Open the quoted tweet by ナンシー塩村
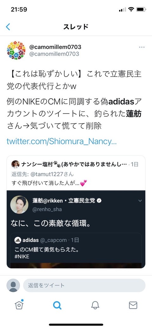152x329 pixels. pyautogui.click(x=76, y=212)
